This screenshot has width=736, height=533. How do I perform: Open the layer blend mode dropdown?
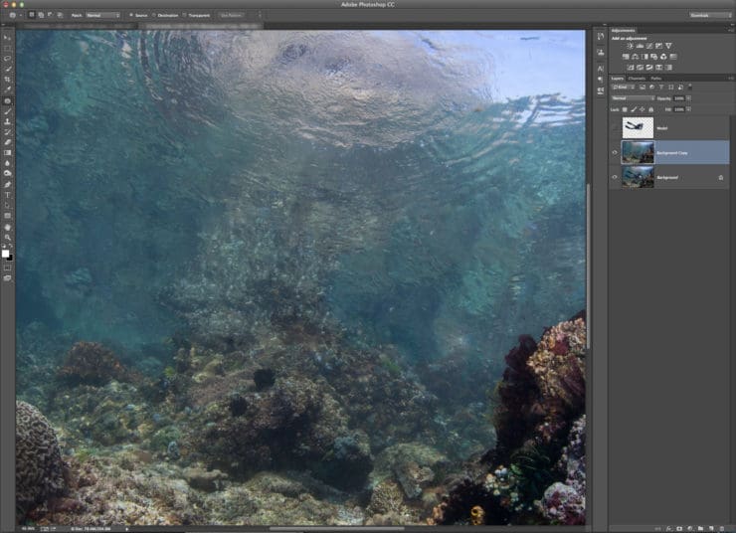(633, 98)
